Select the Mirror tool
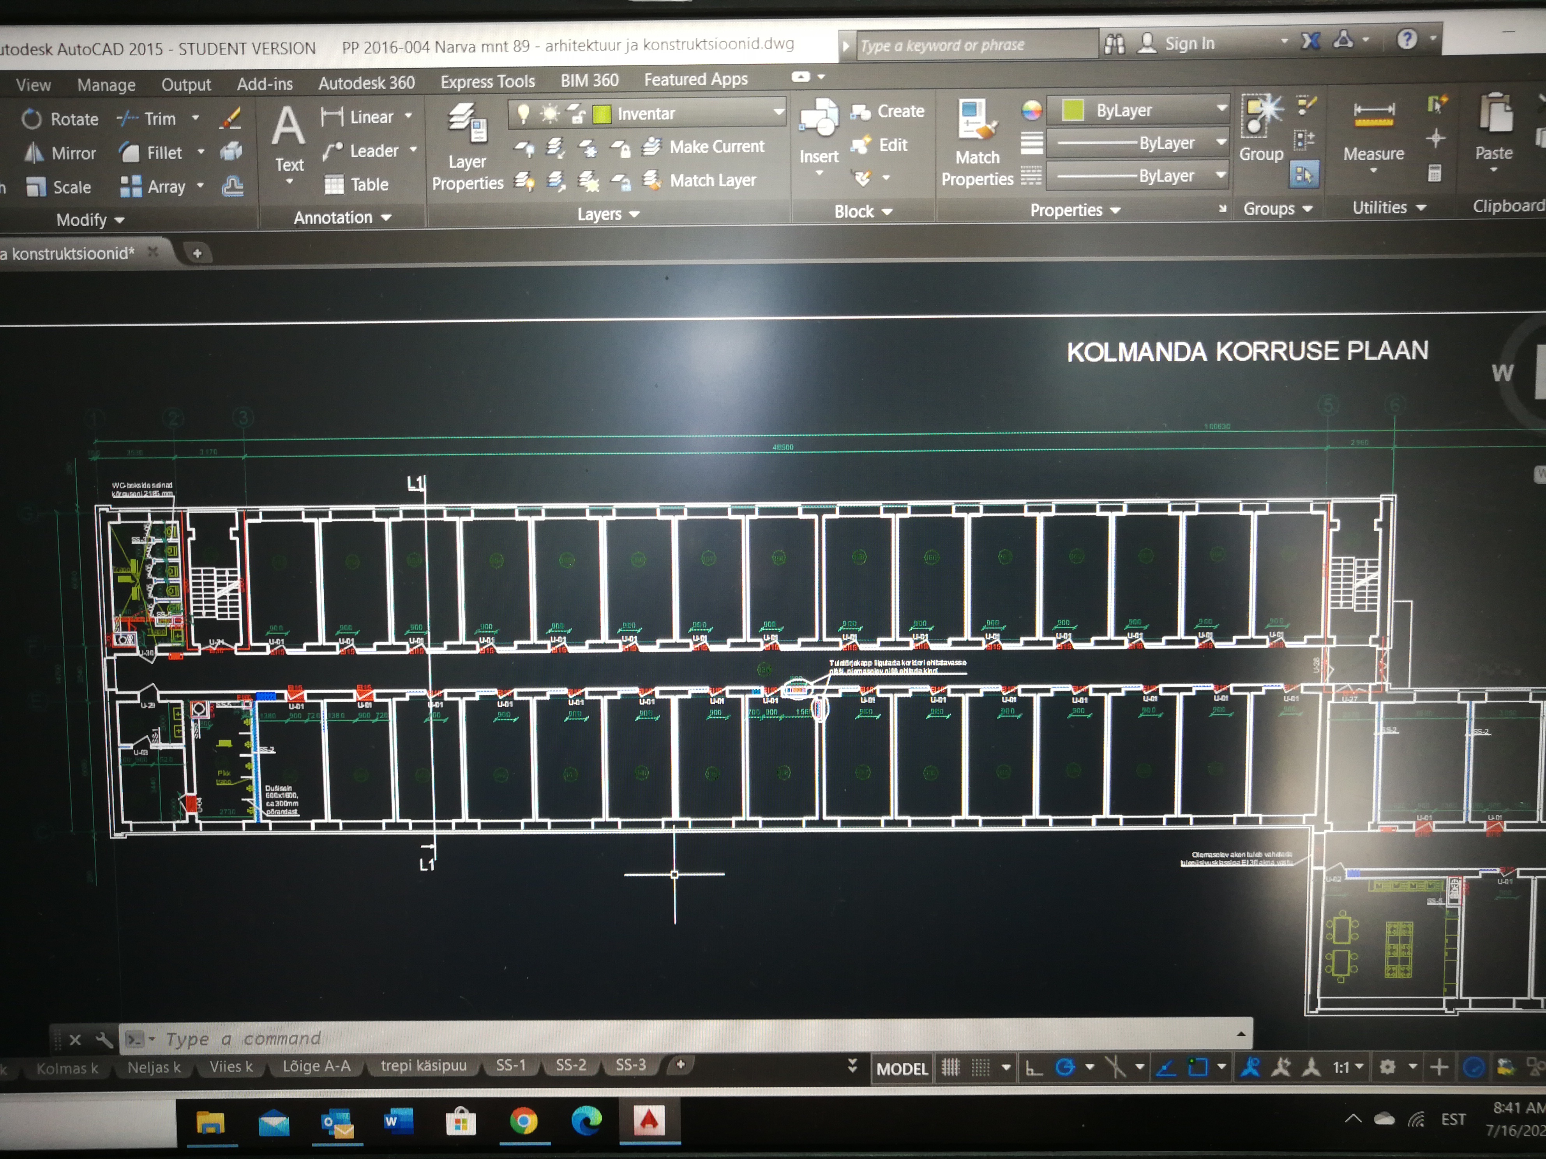 [60, 154]
